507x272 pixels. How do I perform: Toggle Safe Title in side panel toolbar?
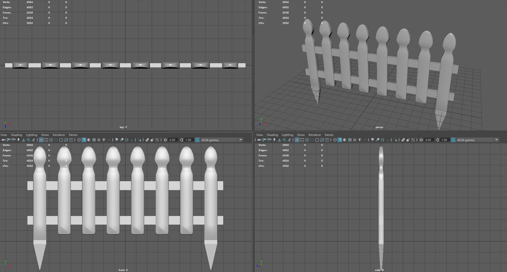coord(327,140)
